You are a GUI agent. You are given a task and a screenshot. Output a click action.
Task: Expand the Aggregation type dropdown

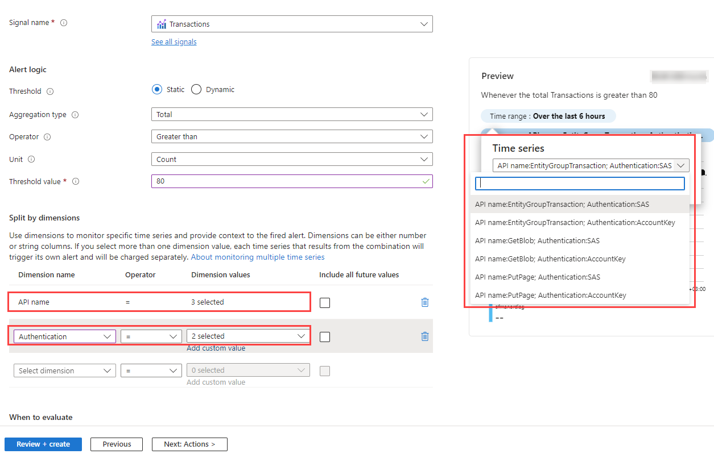pos(292,115)
